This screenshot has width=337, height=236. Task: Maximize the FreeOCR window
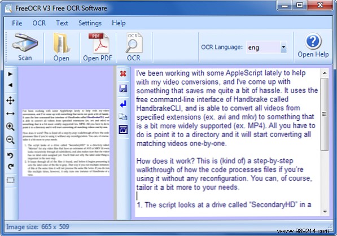pos(300,5)
